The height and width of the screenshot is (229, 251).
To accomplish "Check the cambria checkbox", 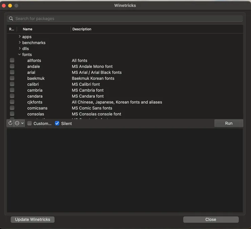I will click(x=12, y=90).
